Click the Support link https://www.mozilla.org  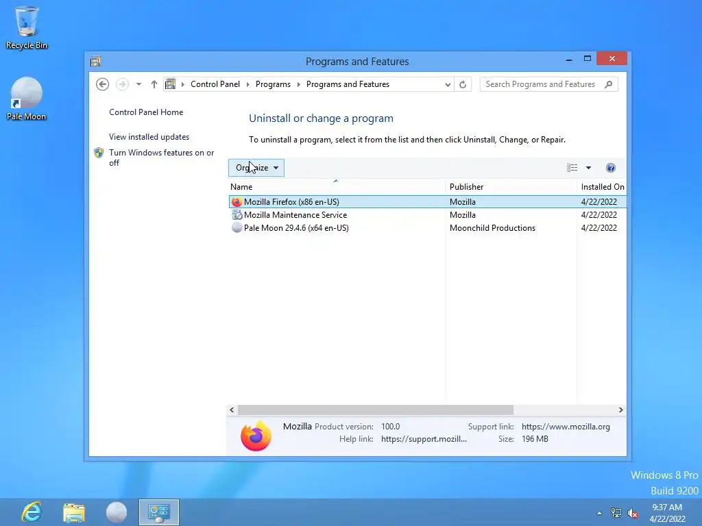tap(566, 427)
